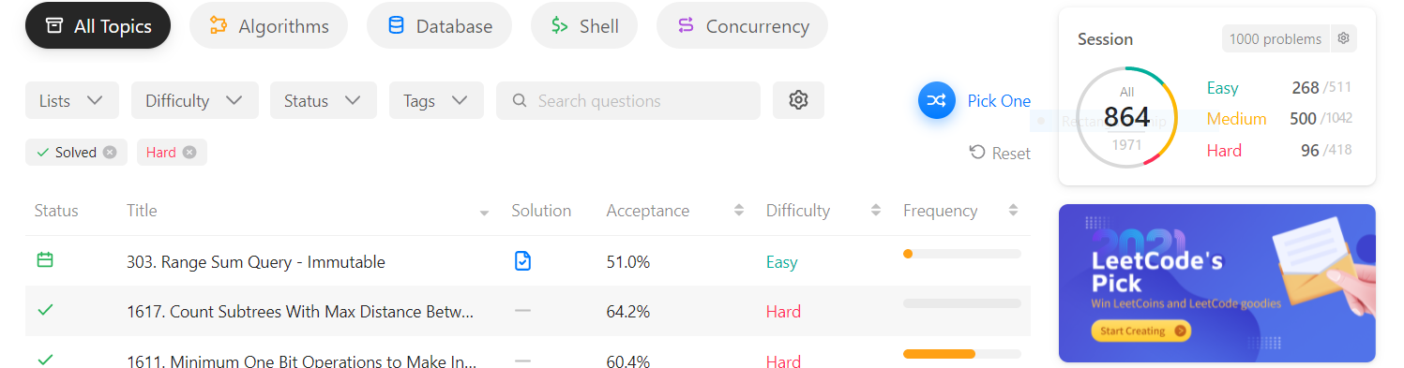Remove the Hard filter chip

pos(189,153)
